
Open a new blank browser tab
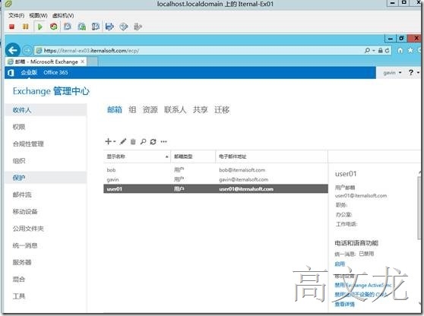[x=93, y=62]
